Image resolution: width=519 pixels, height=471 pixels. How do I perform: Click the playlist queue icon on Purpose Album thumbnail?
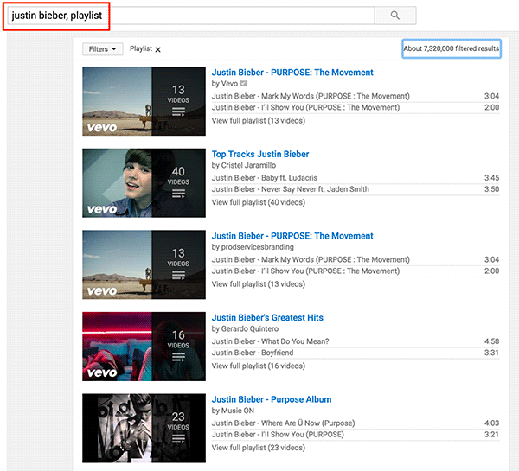click(x=178, y=439)
